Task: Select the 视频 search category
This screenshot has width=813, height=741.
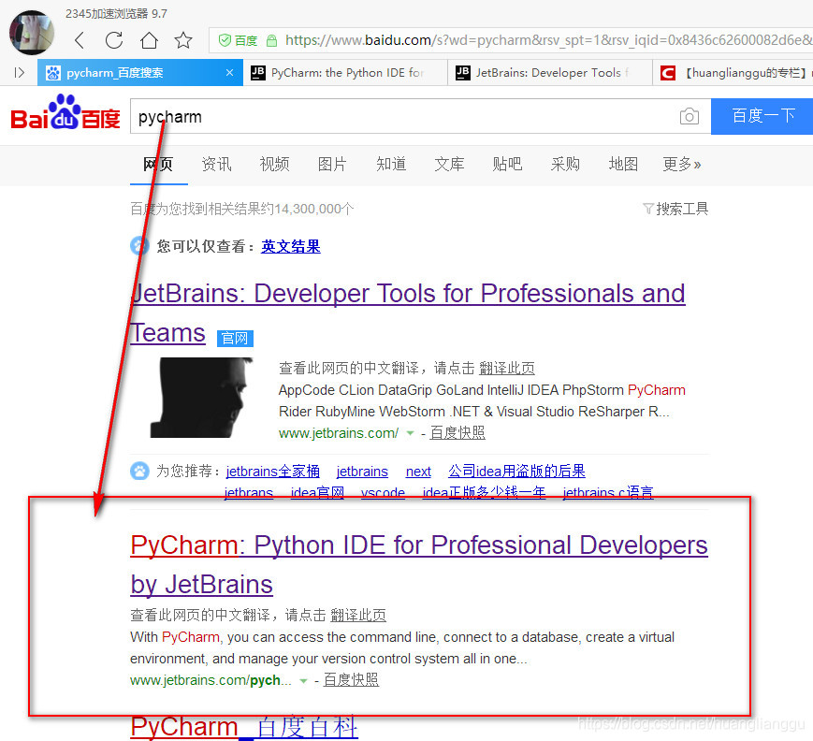Action: (x=274, y=164)
